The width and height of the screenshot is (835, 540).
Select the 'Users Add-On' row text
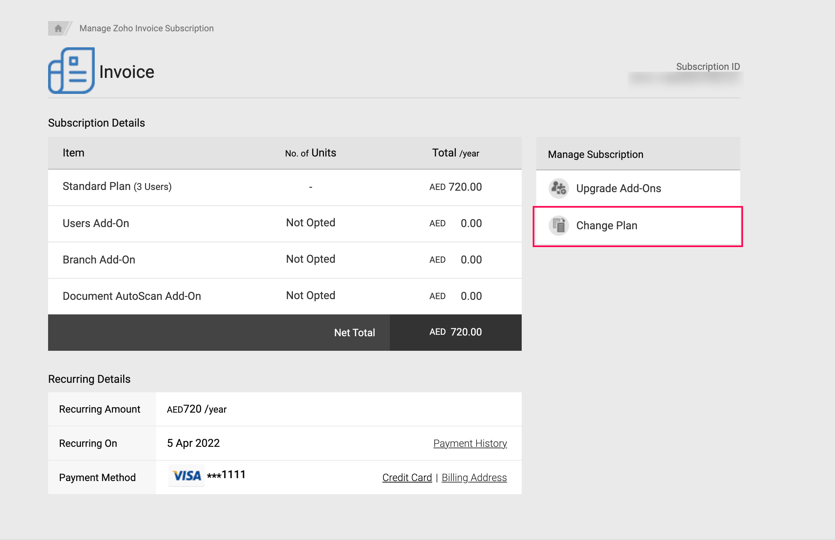96,223
